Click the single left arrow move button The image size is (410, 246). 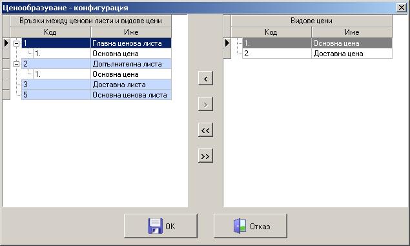coord(205,78)
